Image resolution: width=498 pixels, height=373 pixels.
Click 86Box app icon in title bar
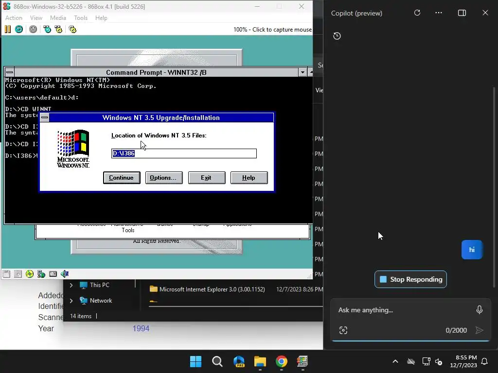pos(7,6)
